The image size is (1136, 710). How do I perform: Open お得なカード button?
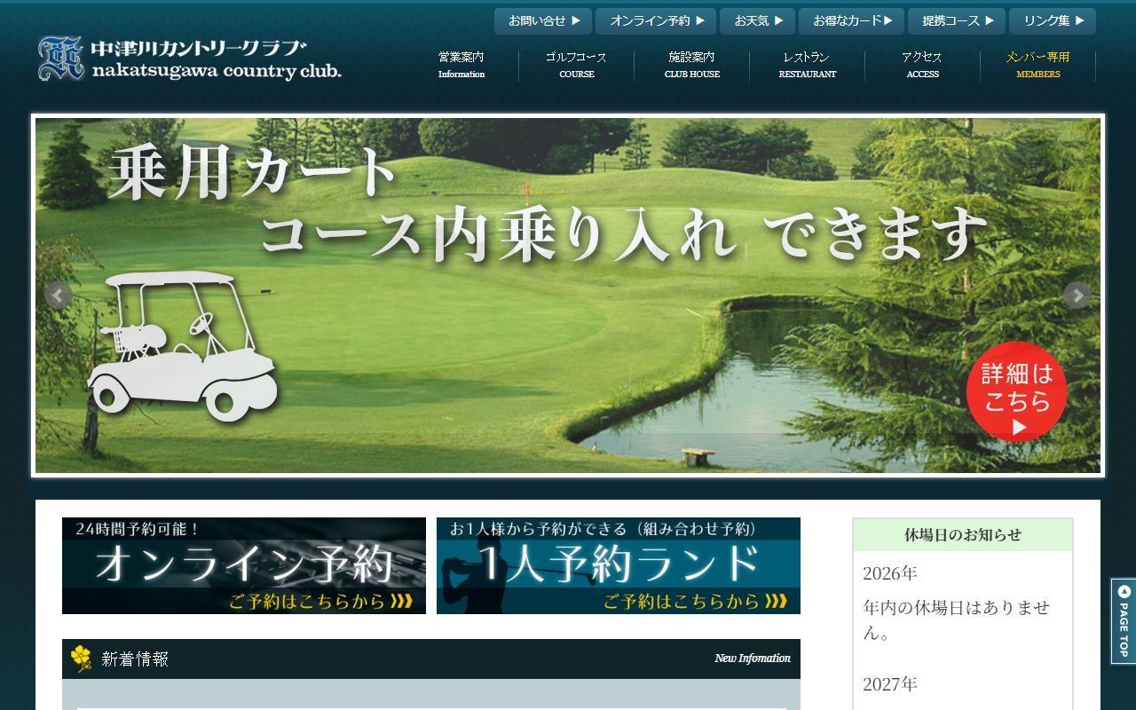pyautogui.click(x=852, y=21)
